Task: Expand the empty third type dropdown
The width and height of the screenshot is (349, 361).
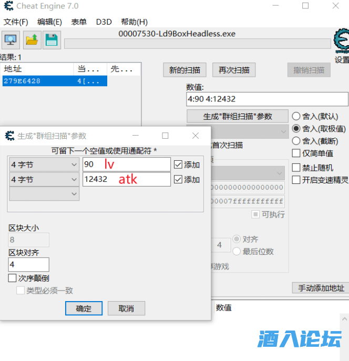Action: (x=45, y=194)
